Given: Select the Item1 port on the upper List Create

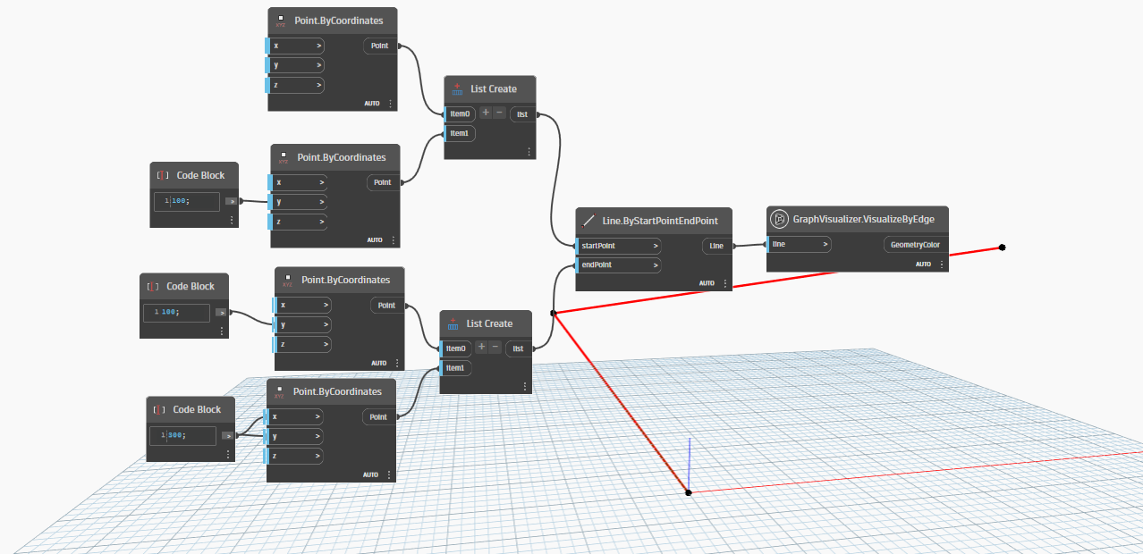Looking at the screenshot, I should [x=460, y=133].
